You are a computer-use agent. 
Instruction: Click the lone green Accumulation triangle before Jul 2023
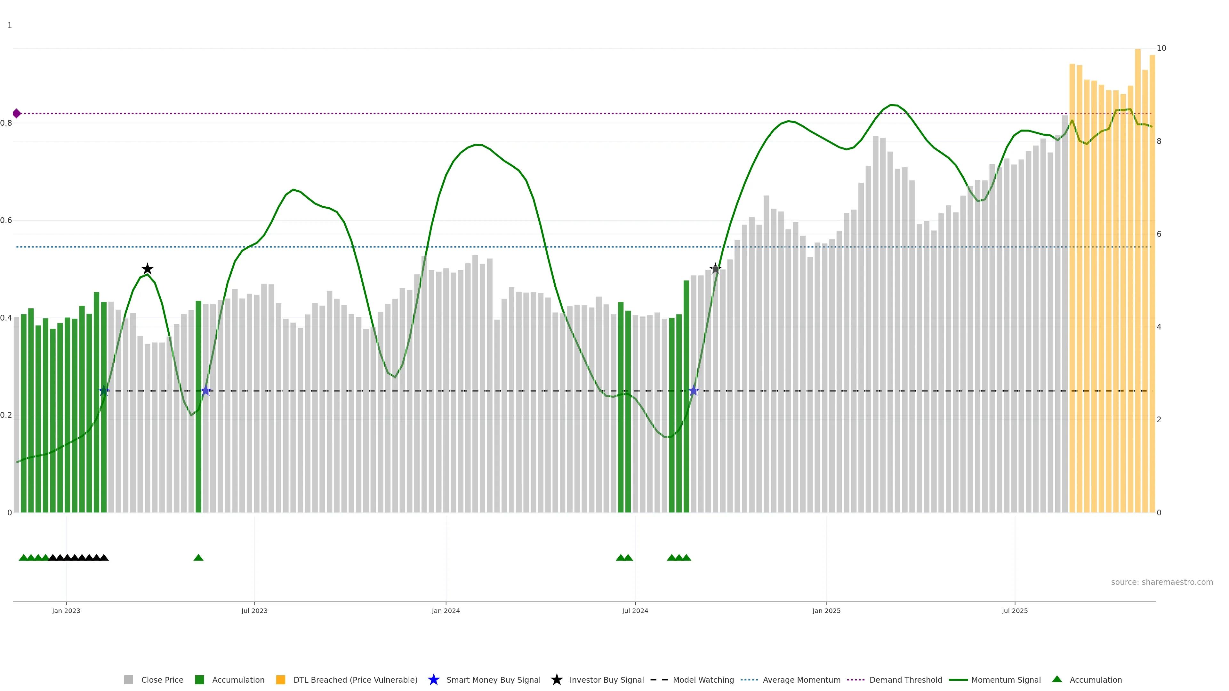pos(198,558)
